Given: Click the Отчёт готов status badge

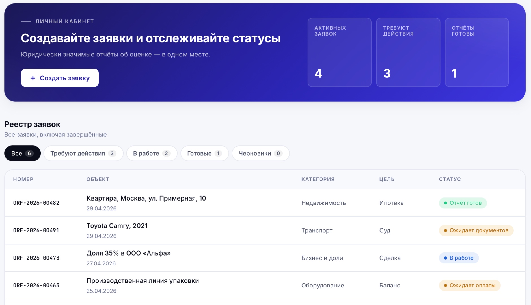Looking at the screenshot, I should (463, 203).
